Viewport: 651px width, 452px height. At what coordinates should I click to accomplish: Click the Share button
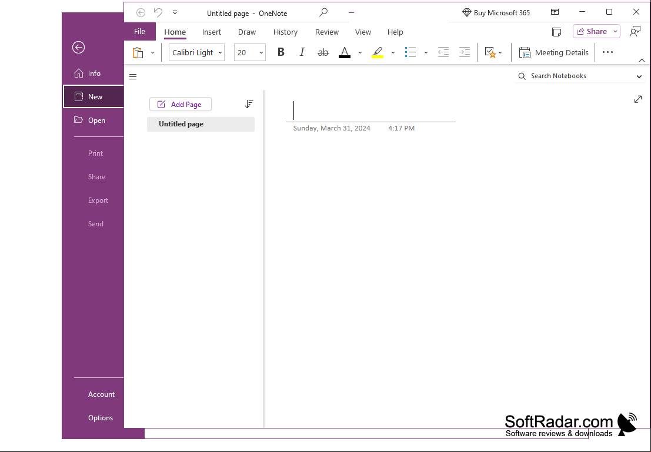[x=592, y=32]
